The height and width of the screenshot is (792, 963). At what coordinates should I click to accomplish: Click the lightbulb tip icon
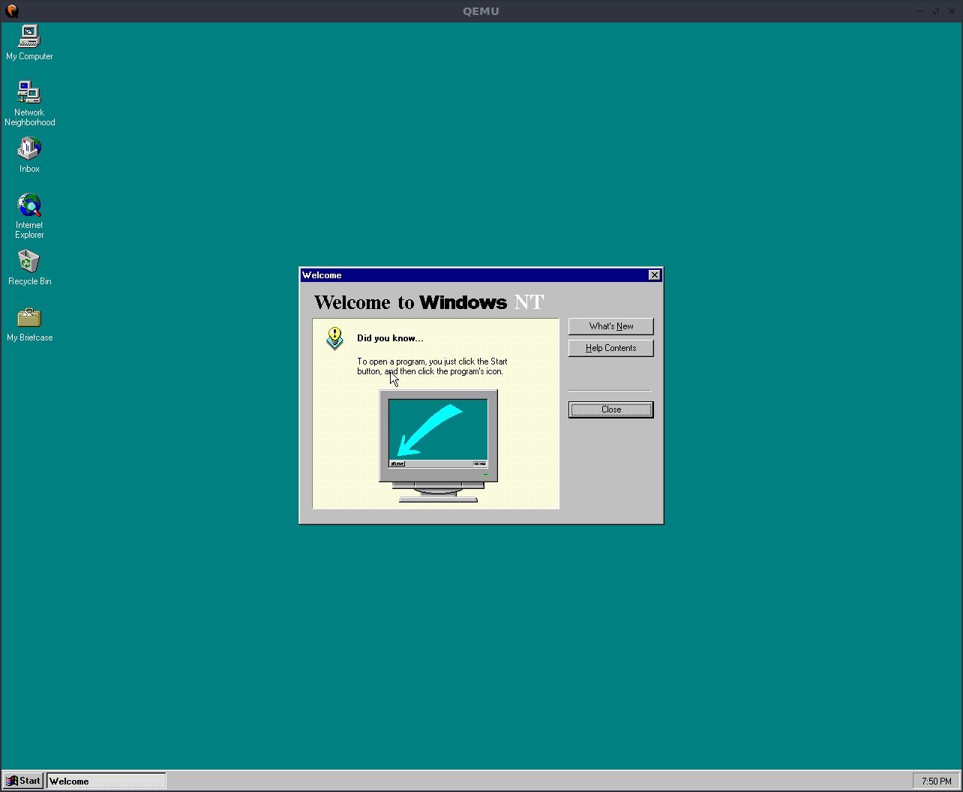coord(334,338)
